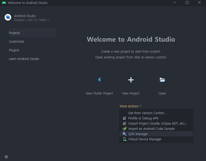Click the Profile or Debug APK icon
The image size is (206, 161).
124,118
